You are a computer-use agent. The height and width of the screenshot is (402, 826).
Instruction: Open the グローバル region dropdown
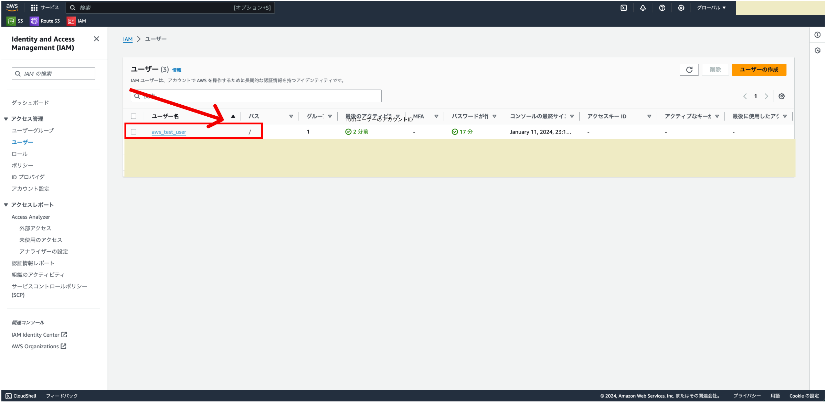tap(711, 8)
